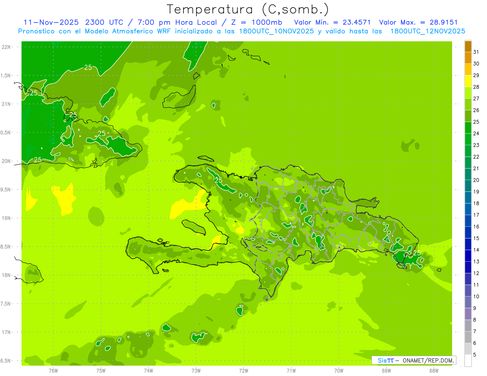This screenshot has height=376, width=487.
Task: Click the green swatch between 24 and 25
Action: (468, 127)
